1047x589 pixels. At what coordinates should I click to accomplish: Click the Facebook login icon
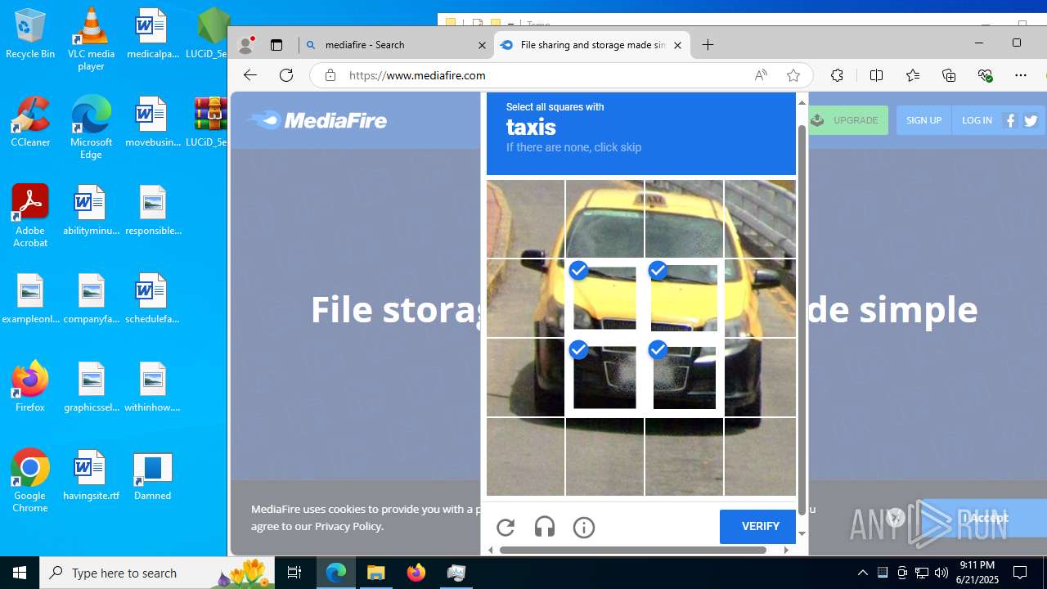coord(1011,120)
